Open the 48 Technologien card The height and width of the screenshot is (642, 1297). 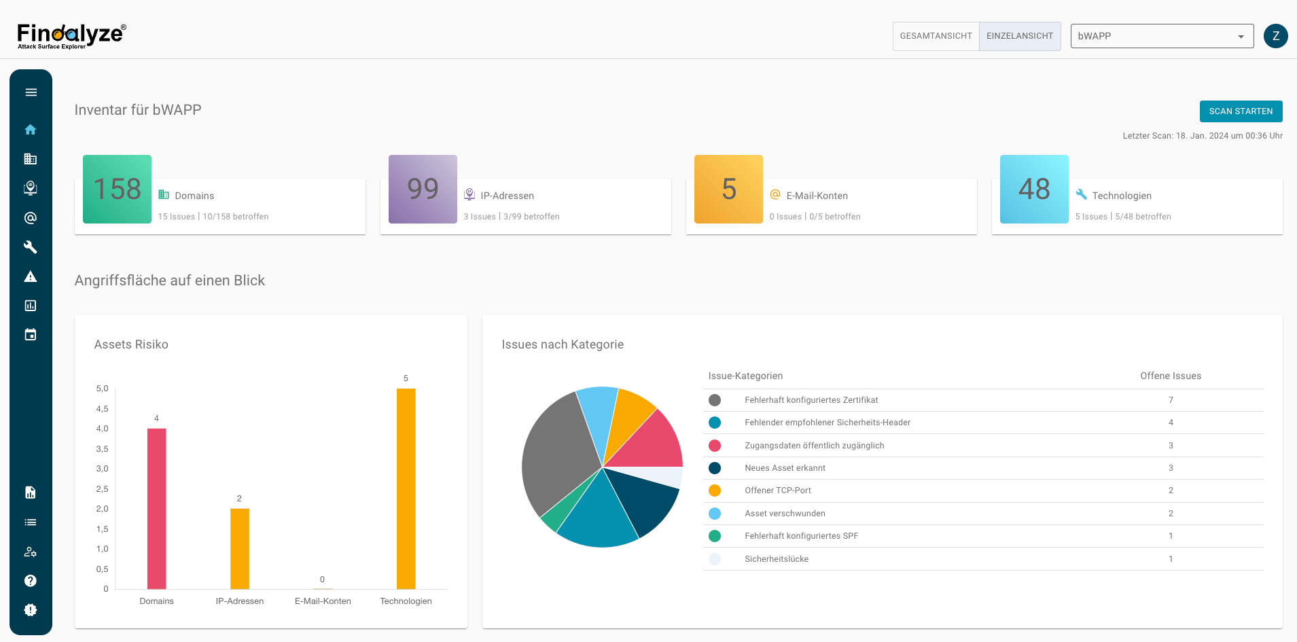[x=1137, y=204]
